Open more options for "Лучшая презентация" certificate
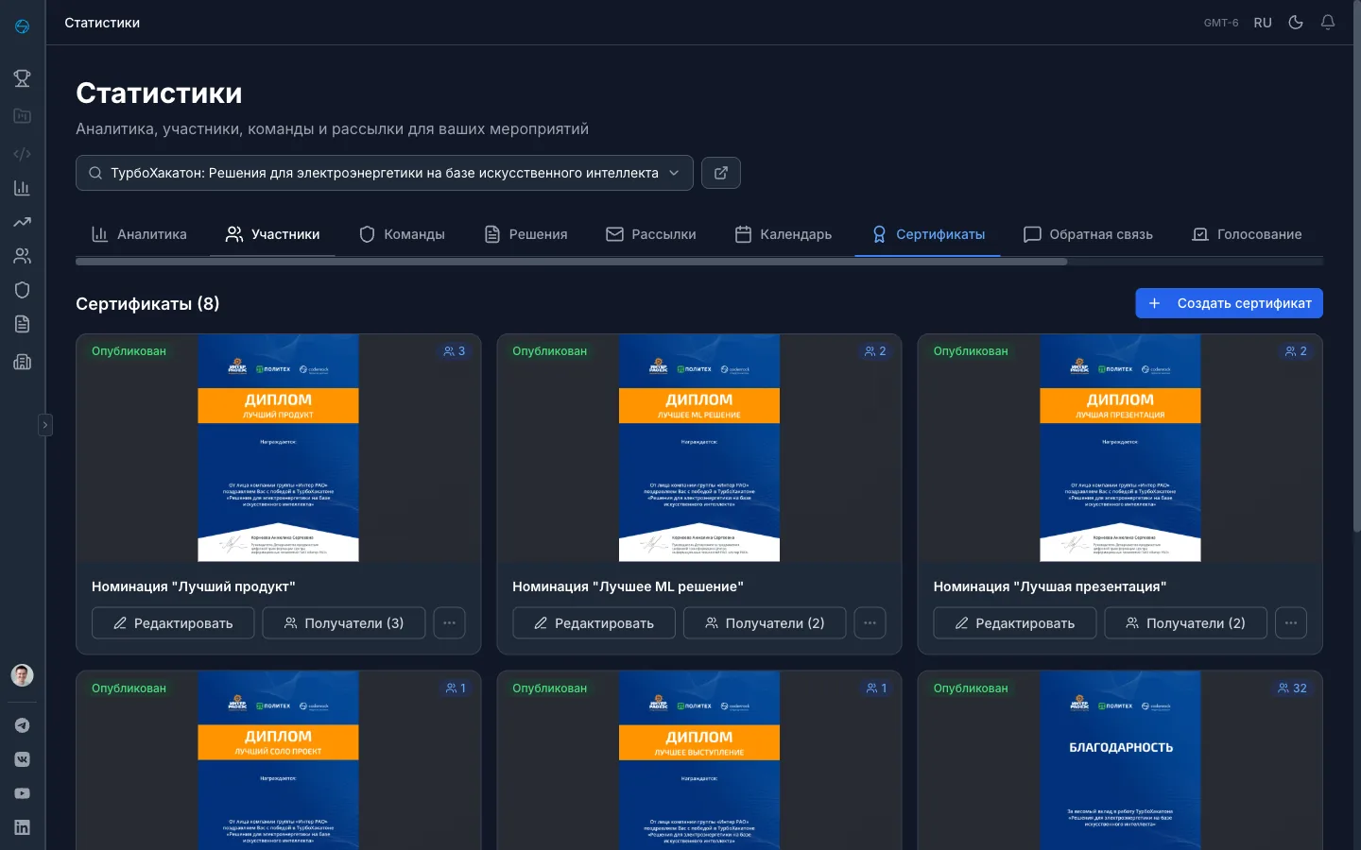 [x=1290, y=623]
